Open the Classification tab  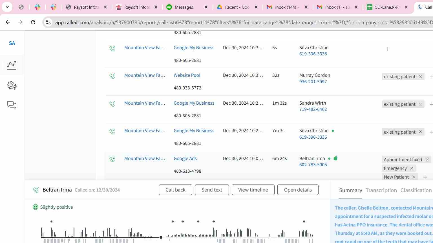pyautogui.click(x=416, y=190)
